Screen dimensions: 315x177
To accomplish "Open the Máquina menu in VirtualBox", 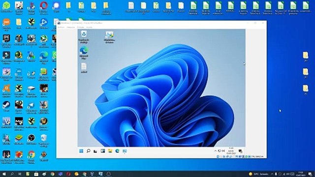I will (x=71, y=27).
